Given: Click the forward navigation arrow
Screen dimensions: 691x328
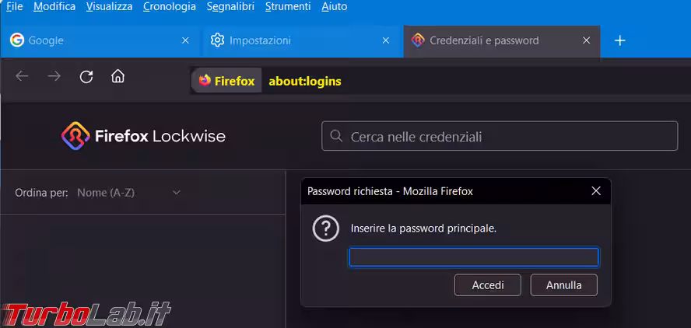Looking at the screenshot, I should coord(54,76).
